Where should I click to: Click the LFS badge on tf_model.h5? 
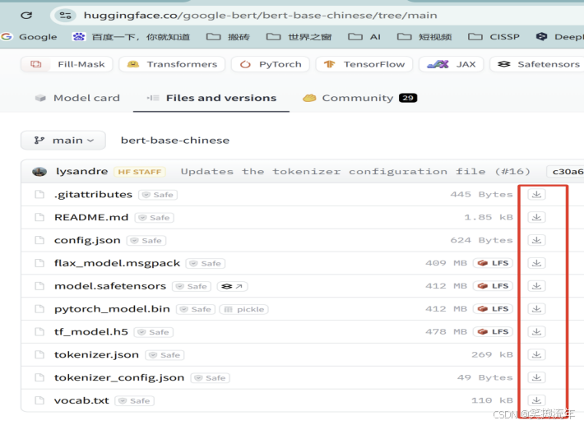494,331
